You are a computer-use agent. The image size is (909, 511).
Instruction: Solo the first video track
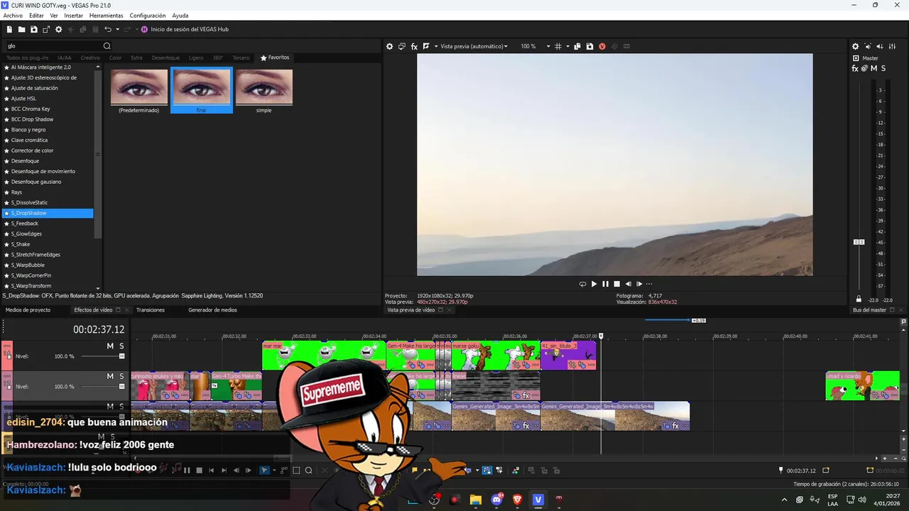click(121, 346)
